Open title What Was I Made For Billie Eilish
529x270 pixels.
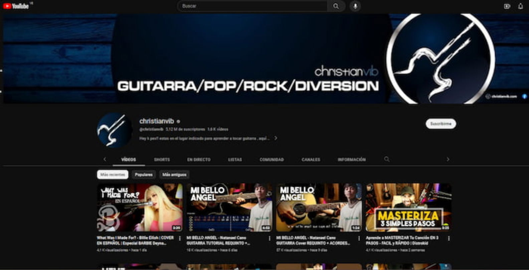[135, 240]
